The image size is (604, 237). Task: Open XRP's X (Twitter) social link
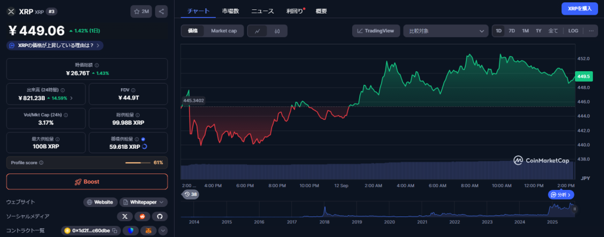point(125,216)
